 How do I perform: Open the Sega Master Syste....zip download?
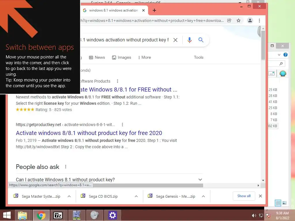[x=37, y=196]
